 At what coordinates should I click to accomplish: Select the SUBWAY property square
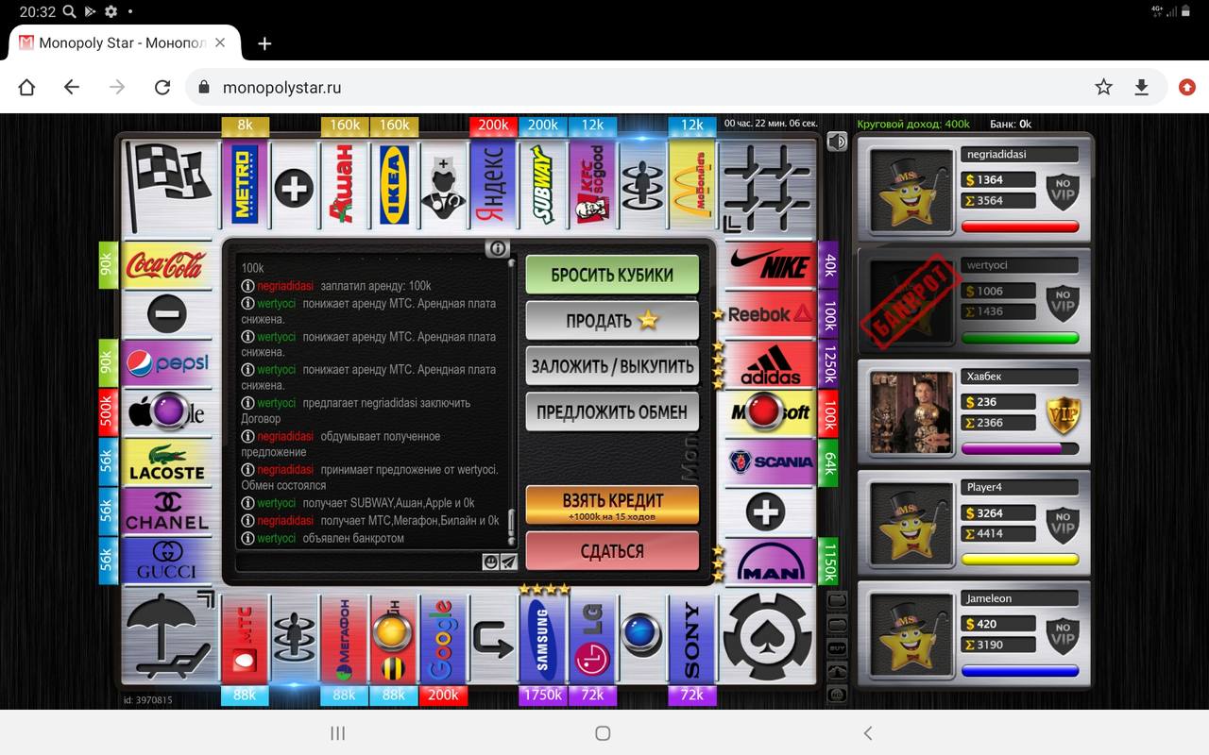pos(542,185)
